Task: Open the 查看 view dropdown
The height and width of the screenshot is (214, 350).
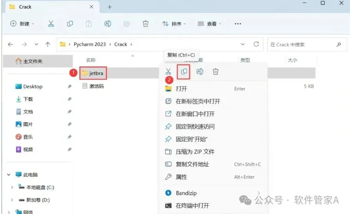Action: pos(209,24)
